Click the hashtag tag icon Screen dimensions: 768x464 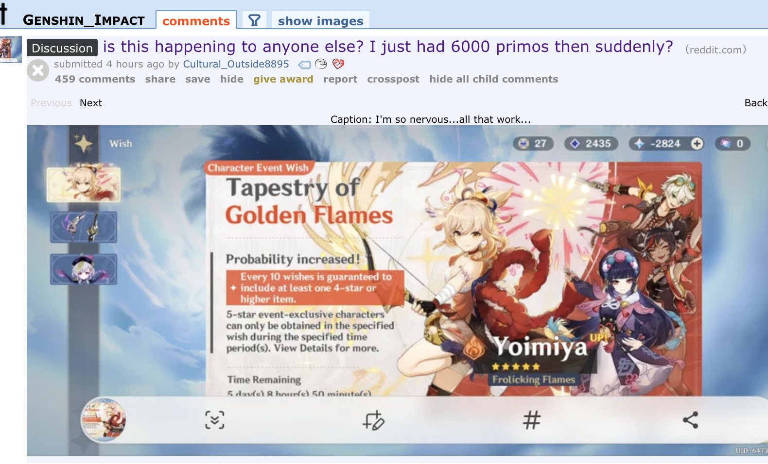[531, 420]
